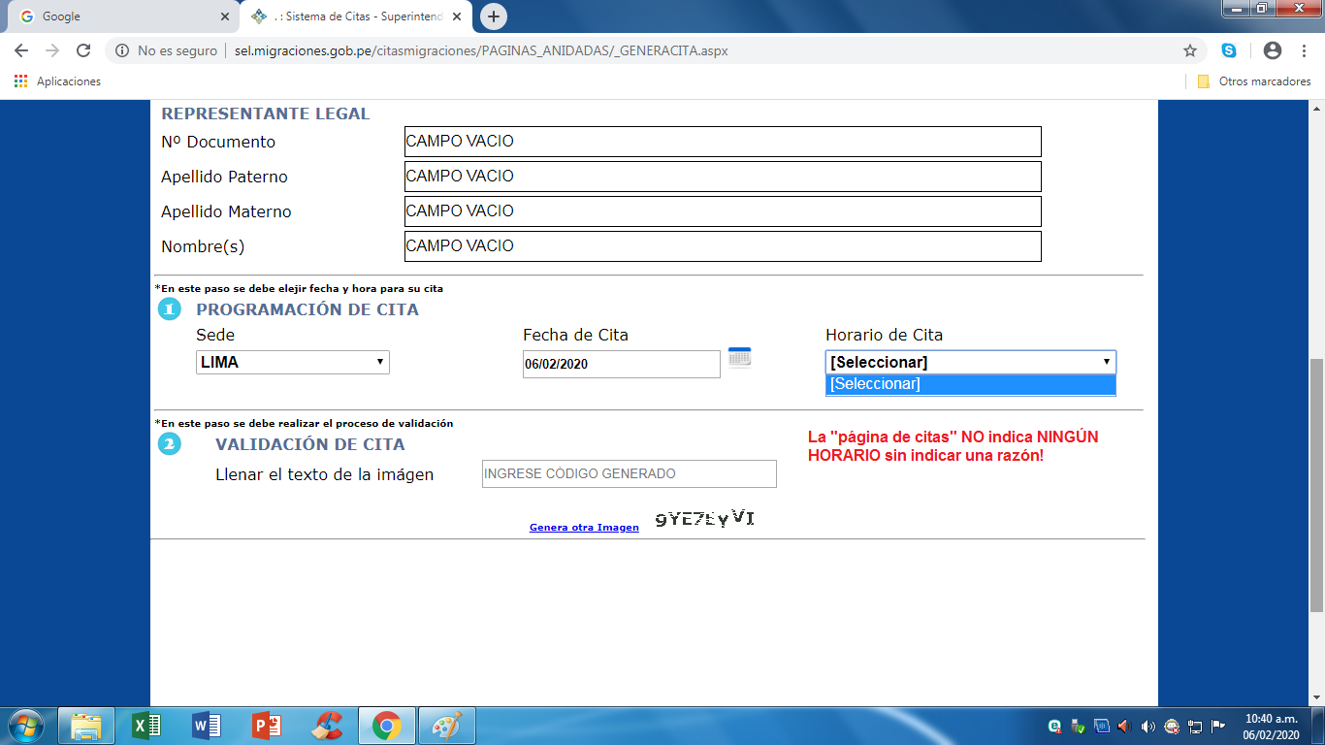Click the Fecha de Cita date field

(621, 365)
